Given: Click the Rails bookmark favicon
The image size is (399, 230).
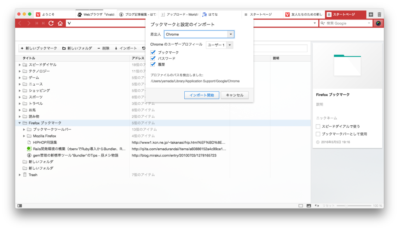Looking at the screenshot, I should coord(29,149).
